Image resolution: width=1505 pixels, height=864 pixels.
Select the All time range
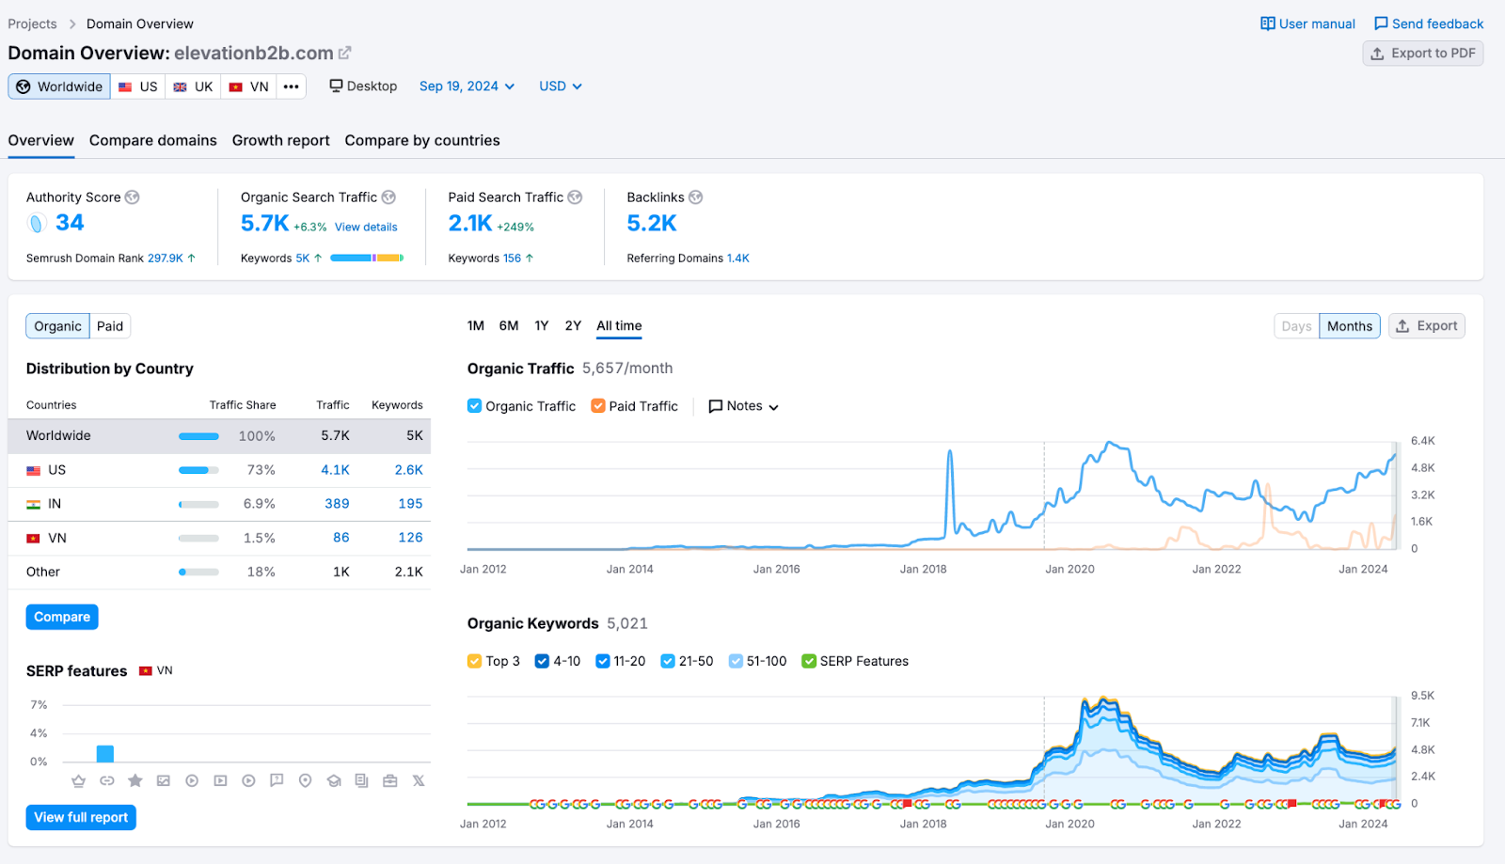tap(619, 325)
